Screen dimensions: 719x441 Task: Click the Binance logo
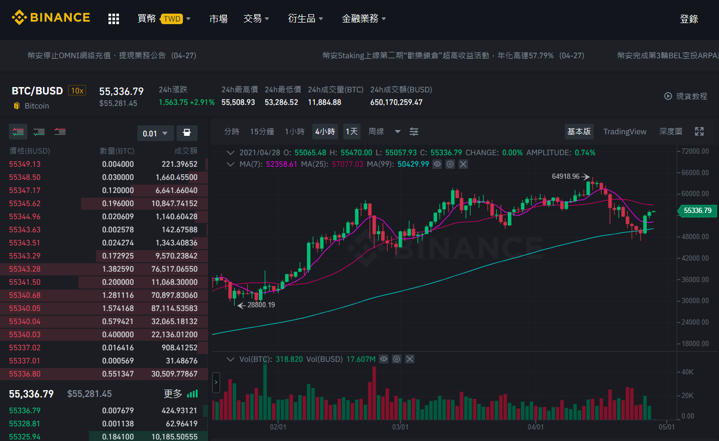point(51,18)
